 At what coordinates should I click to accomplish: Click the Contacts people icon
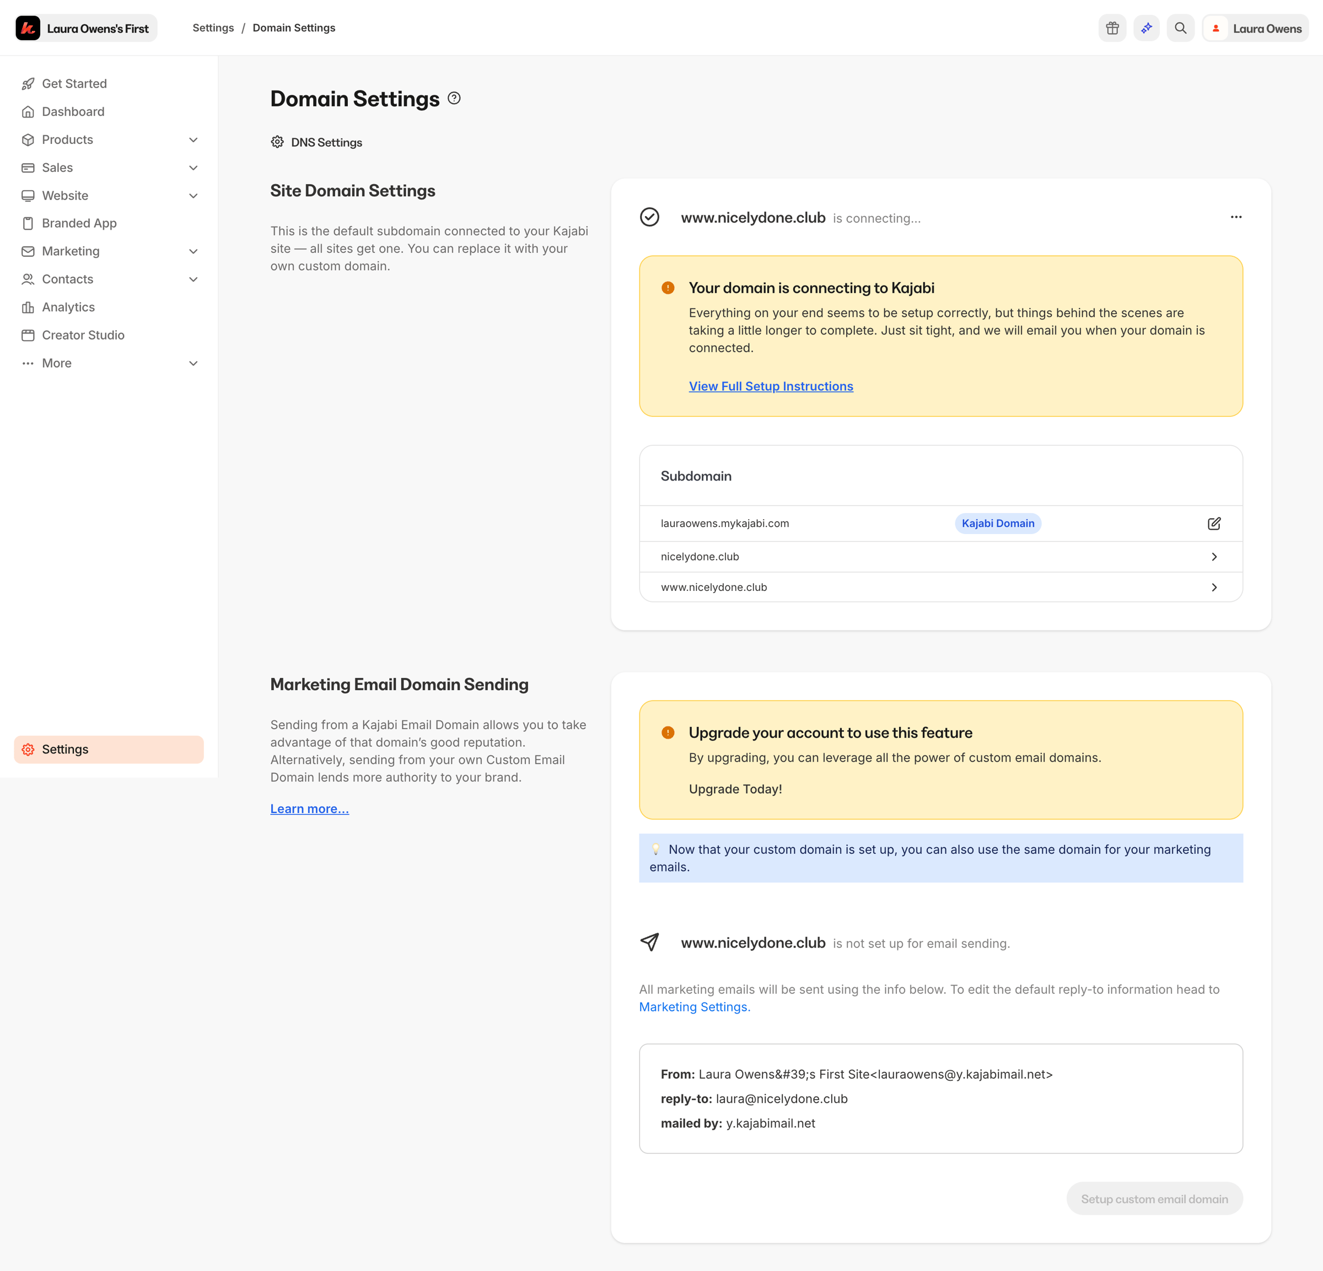point(28,279)
